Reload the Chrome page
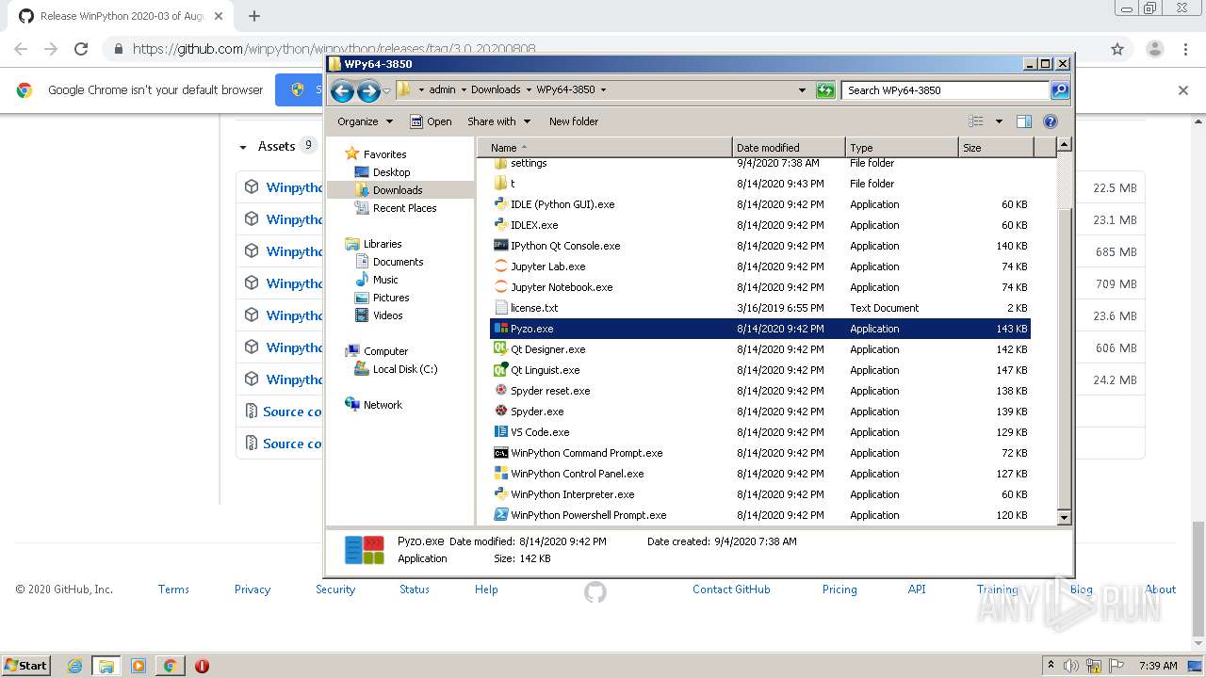Screen dimensions: 1206x678 click(x=81, y=49)
